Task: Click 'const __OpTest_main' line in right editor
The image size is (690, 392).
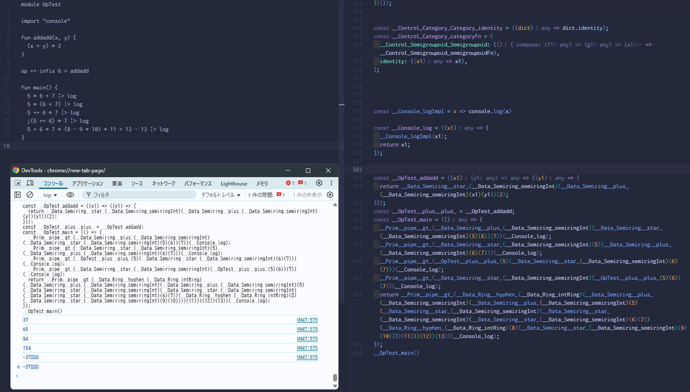Action: (x=429, y=220)
